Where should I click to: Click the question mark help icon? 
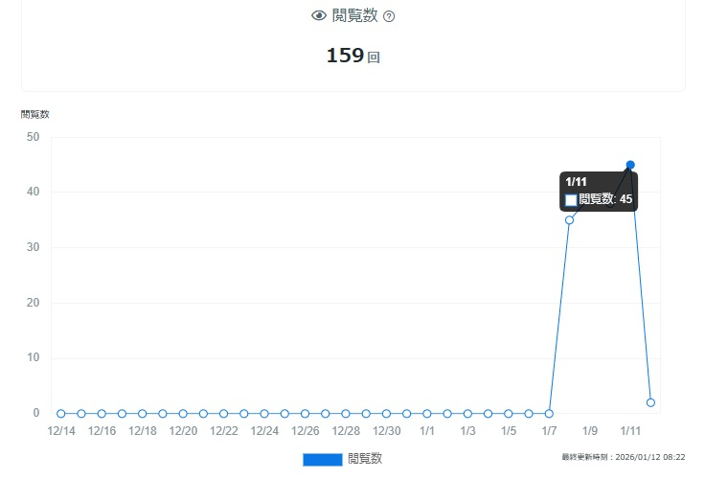389,16
